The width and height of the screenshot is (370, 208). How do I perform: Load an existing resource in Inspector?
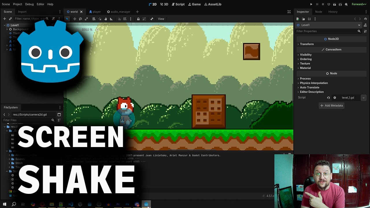coord(304,19)
